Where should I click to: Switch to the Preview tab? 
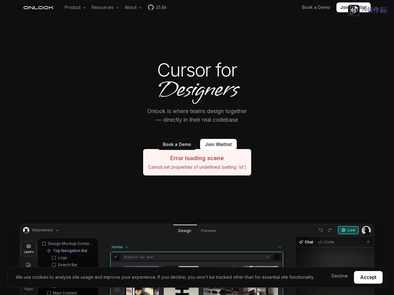(208, 230)
